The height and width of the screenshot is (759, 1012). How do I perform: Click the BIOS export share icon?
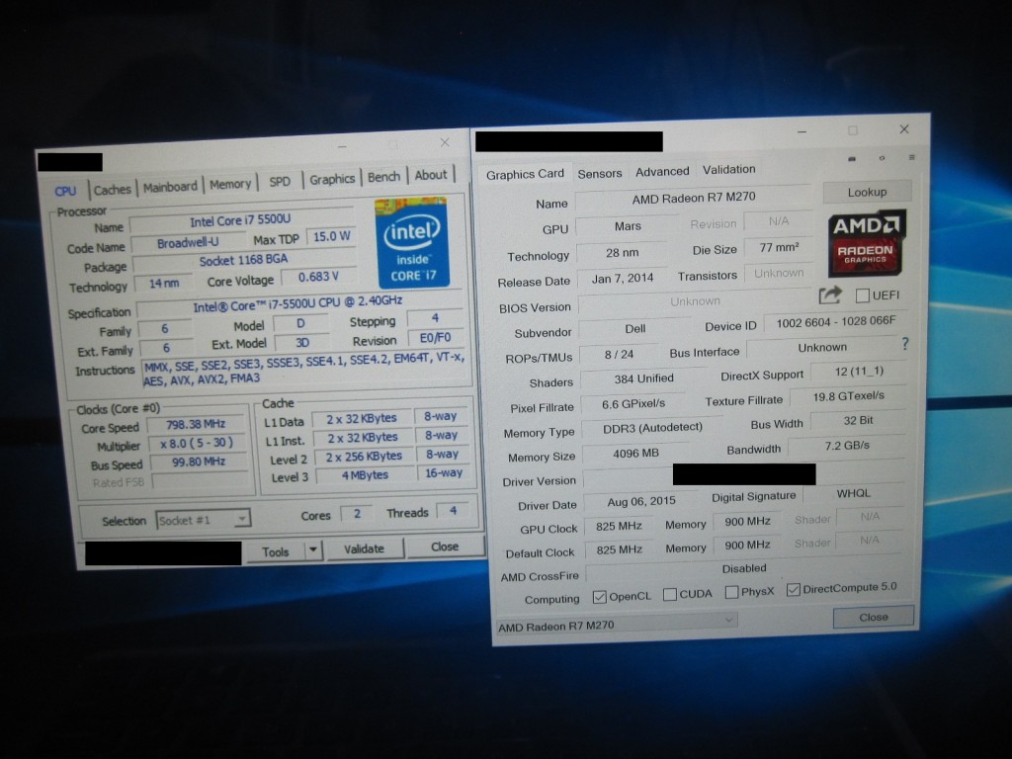pos(829,295)
